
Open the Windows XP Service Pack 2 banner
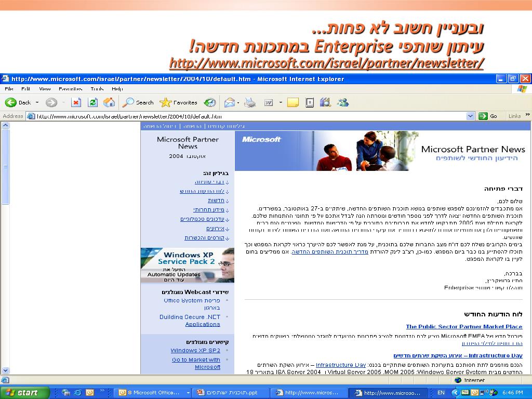pos(187,265)
